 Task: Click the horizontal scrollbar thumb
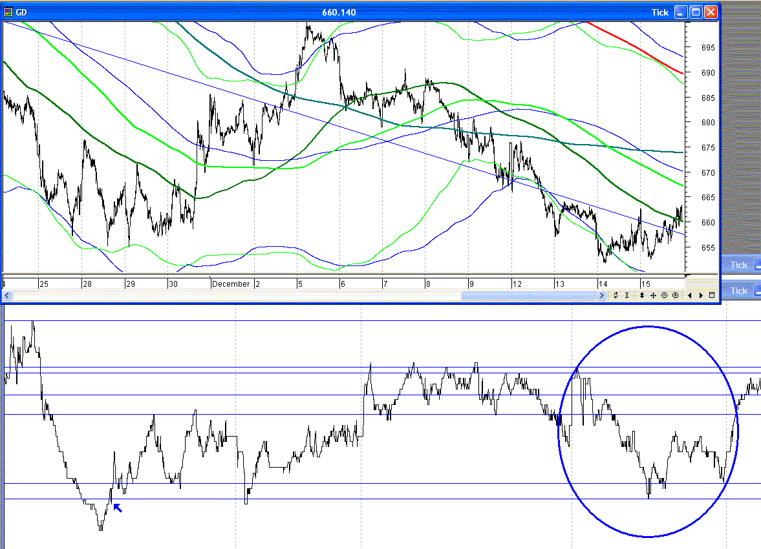point(528,295)
